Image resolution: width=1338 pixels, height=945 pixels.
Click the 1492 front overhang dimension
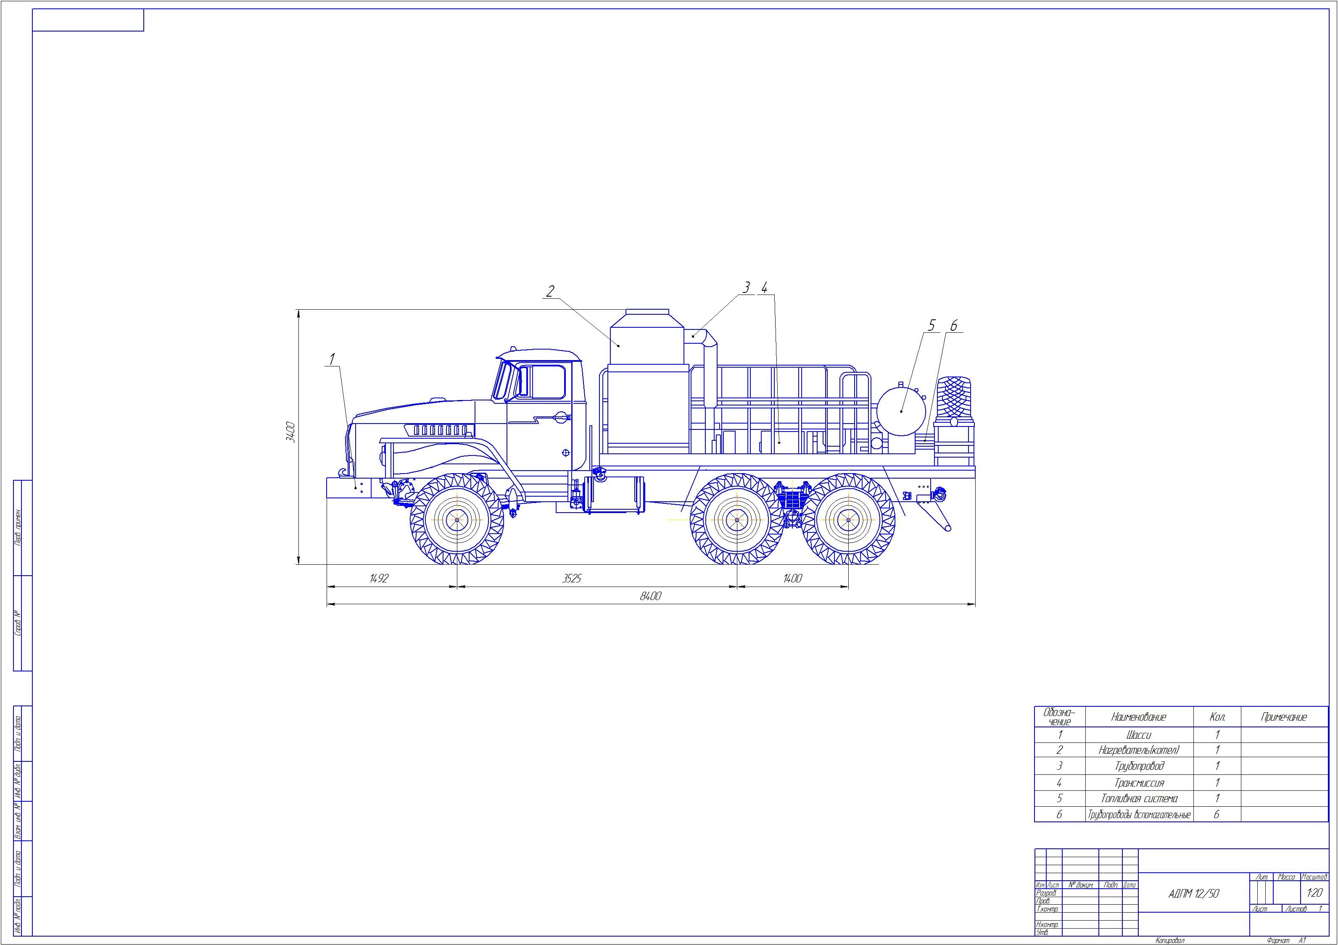378,579
